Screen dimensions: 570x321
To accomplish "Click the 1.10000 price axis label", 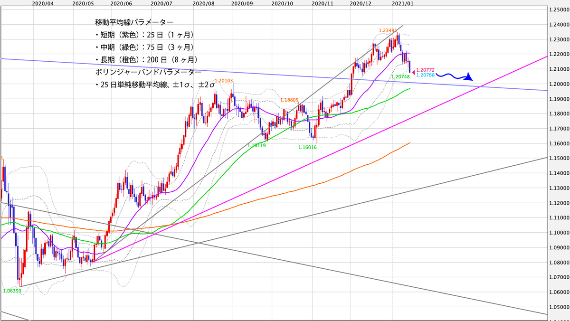I will (559, 232).
